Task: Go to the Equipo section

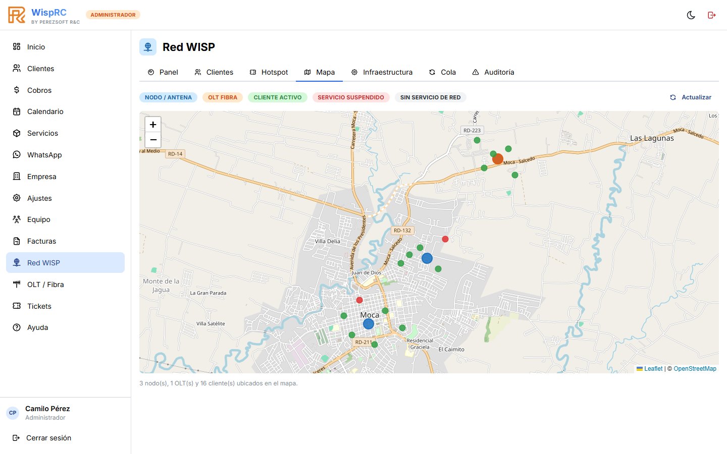Action: tap(65, 219)
